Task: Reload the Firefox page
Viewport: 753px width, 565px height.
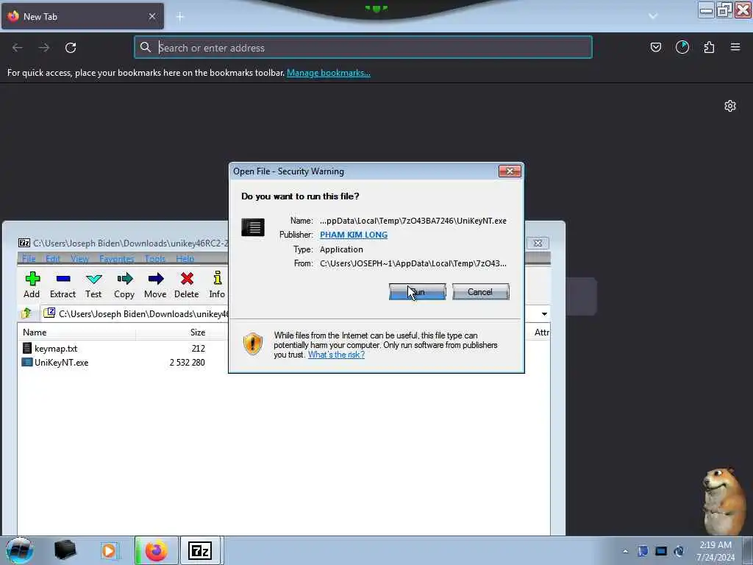Action: [71, 48]
